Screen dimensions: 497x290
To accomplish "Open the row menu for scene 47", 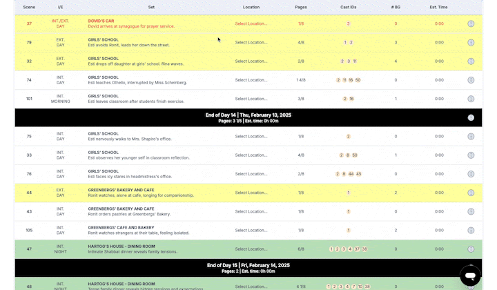I will [x=471, y=249].
